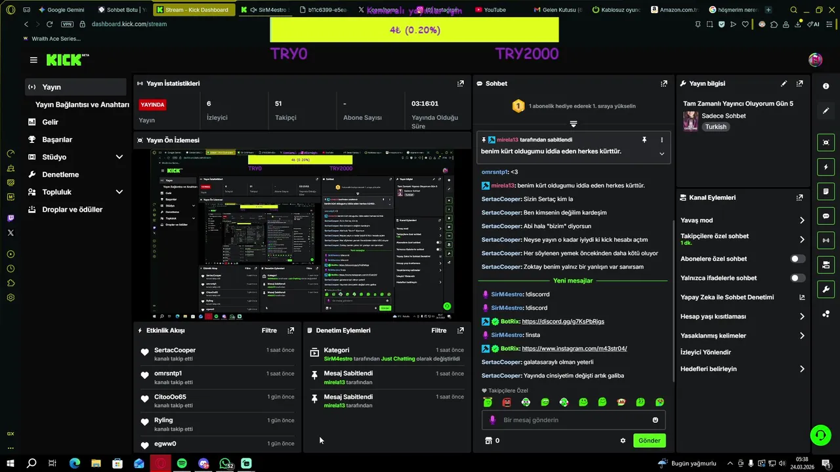Toggle Yalnızca ifadelerle sohbet switch
840x472 pixels.
[x=797, y=278]
